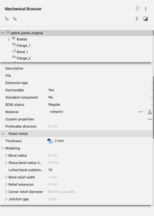The height and width of the screenshot is (216, 154).
Task: Click the Thickness lock sheet icon
Action: tap(50, 141)
